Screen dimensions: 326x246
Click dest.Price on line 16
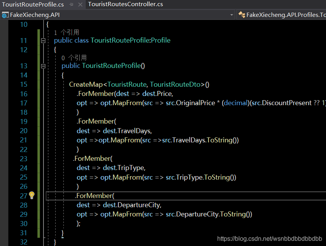coord(157,94)
